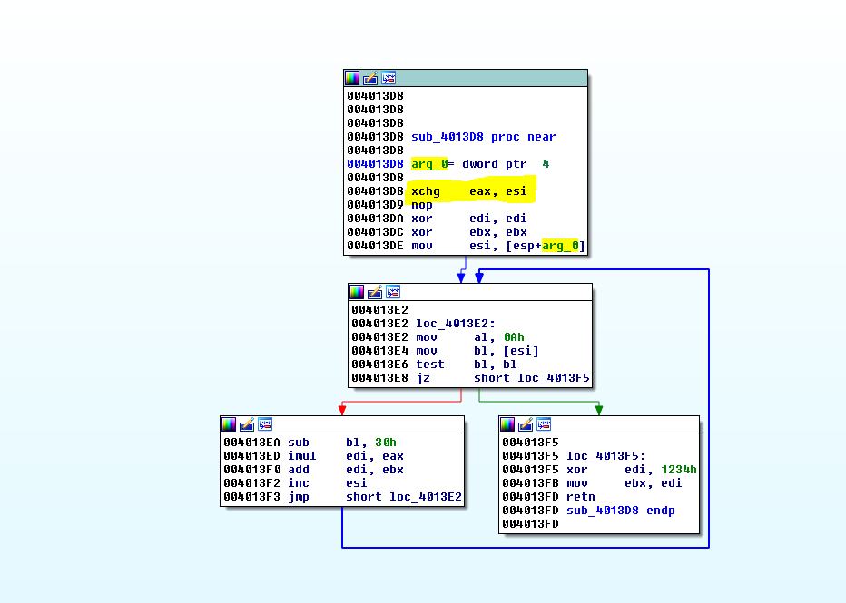The width and height of the screenshot is (846, 603).
Task: Click the pencil icon on the 004013EA block
Action: (x=247, y=424)
